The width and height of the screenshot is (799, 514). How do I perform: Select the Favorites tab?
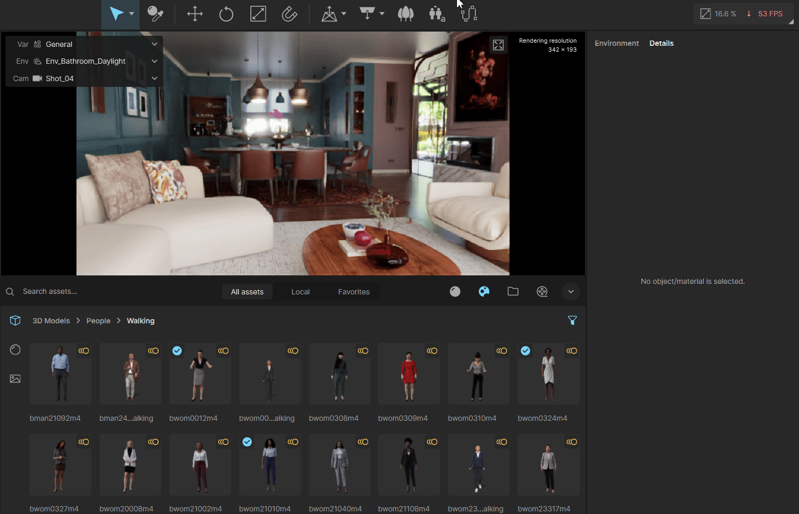[354, 292]
